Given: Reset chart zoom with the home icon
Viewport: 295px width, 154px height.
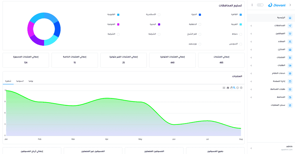Looking at the screenshot, I should 228,88.
